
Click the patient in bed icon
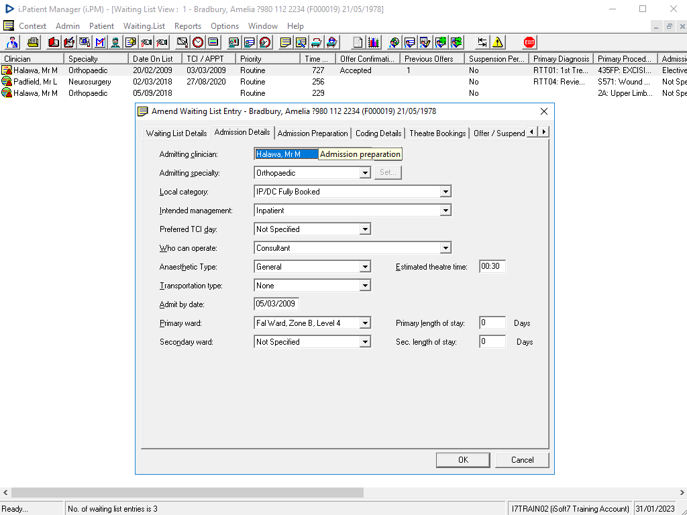[332, 42]
